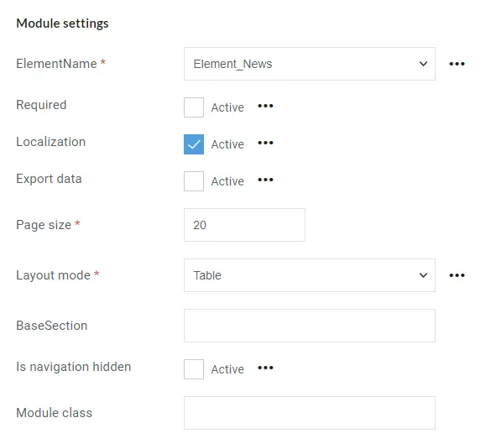The height and width of the screenshot is (444, 491).
Task: Click the chevron arrow in Layout mode select
Action: [423, 275]
